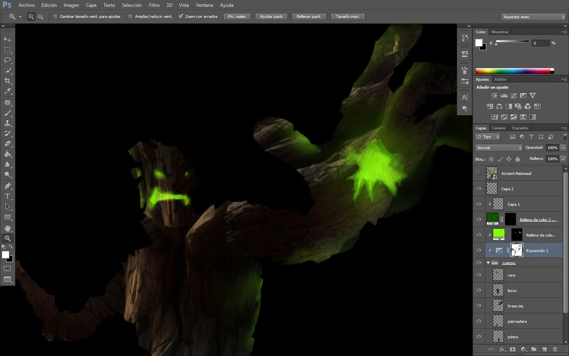Uncheck 'Zoom con arrastre' checkbox
Viewport: 569px width, 356px height.
pos(180,16)
